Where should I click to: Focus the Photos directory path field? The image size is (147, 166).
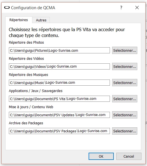pyautogui.click(x=59, y=50)
